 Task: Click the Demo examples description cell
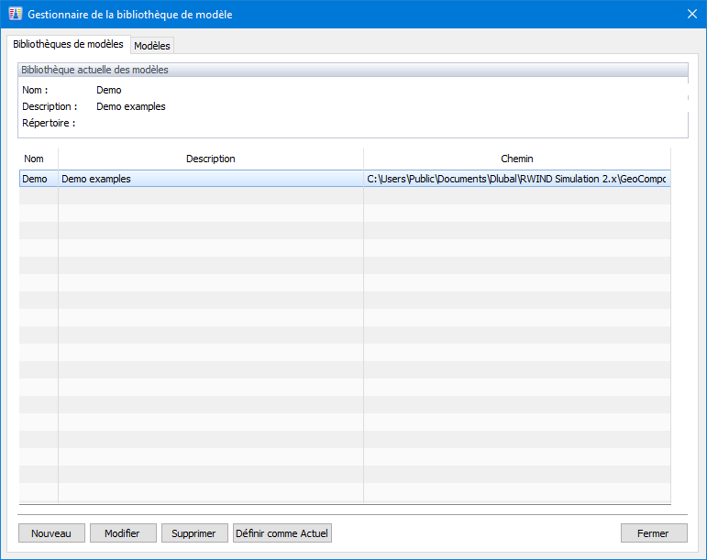coord(211,179)
